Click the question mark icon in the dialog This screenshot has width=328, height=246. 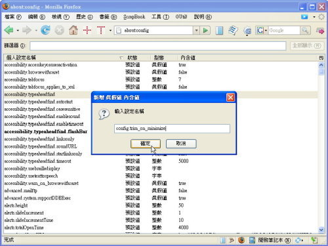click(104, 114)
